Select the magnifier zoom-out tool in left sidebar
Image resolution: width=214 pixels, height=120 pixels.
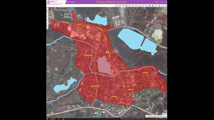[48, 14]
